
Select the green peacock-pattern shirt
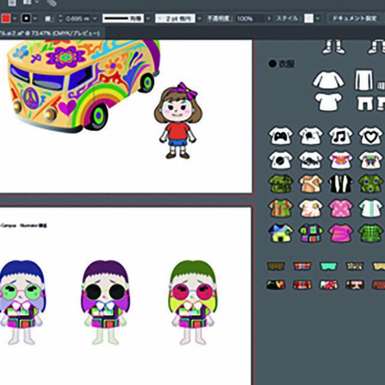tap(371, 183)
